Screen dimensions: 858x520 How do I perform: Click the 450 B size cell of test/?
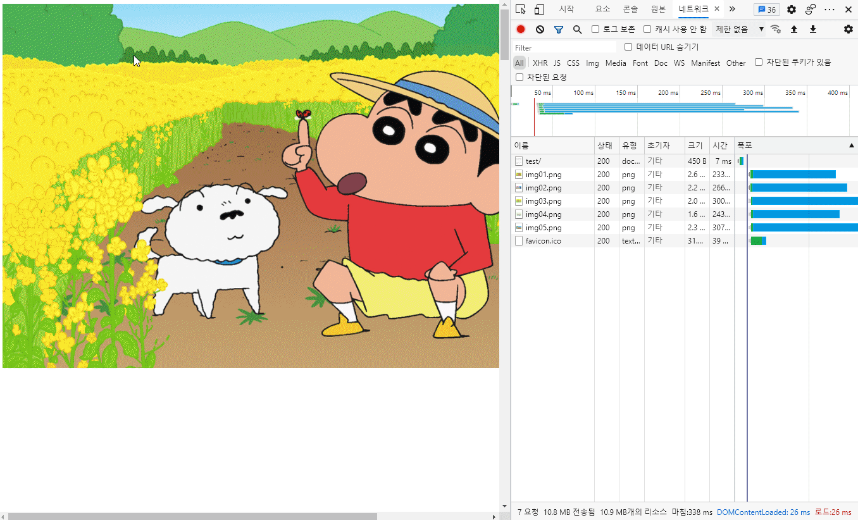(697, 161)
